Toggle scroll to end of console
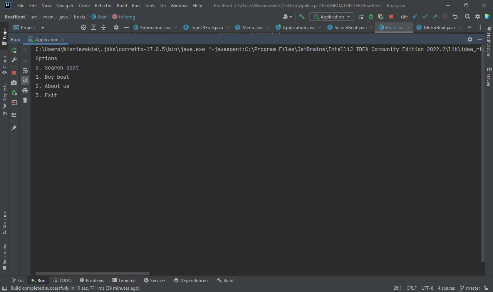This screenshot has height=292, width=493. coord(25,80)
